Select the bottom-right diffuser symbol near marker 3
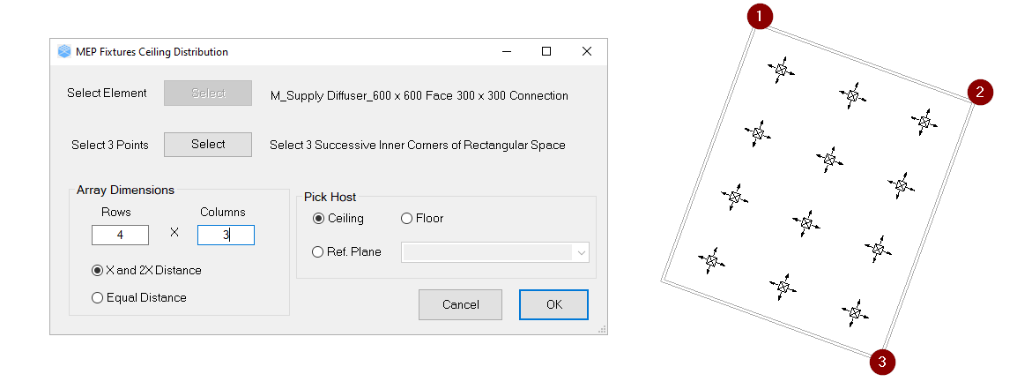 854,311
